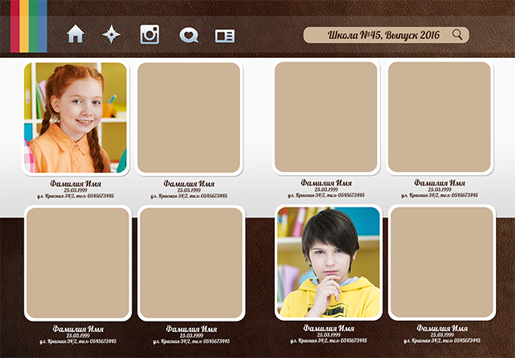Open the Explore compass star icon

click(113, 34)
